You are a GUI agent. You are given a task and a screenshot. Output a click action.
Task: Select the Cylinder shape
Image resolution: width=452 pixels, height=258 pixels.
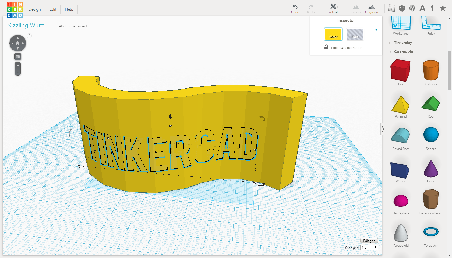coord(431,70)
